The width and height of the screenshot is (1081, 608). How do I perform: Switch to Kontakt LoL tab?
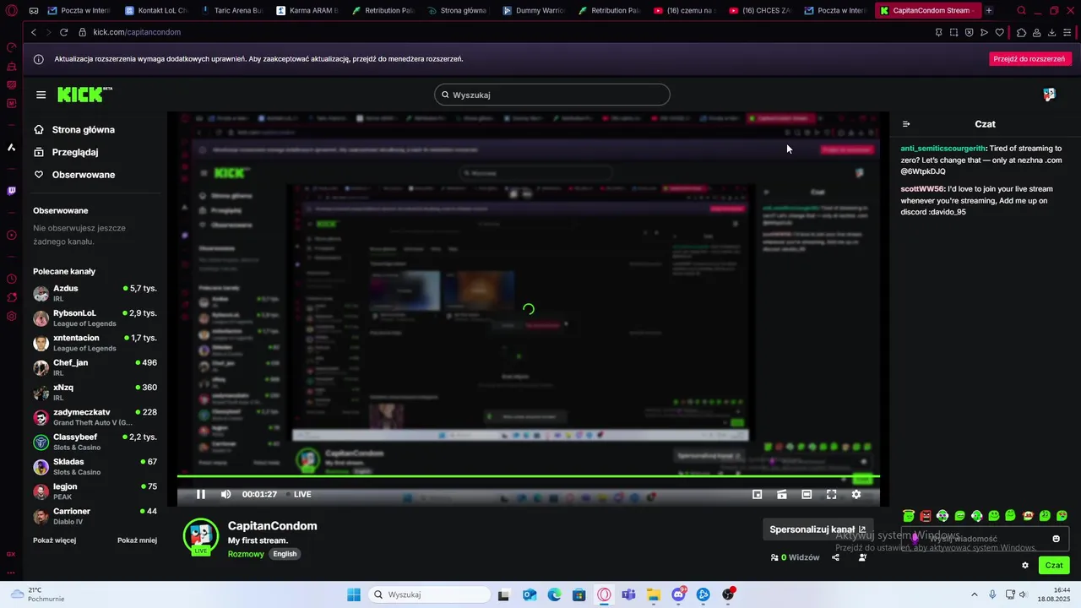click(156, 11)
